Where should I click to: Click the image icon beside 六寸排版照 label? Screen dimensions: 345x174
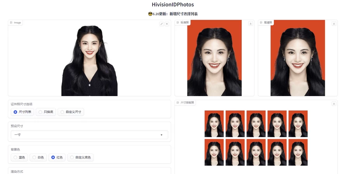coord(178,102)
